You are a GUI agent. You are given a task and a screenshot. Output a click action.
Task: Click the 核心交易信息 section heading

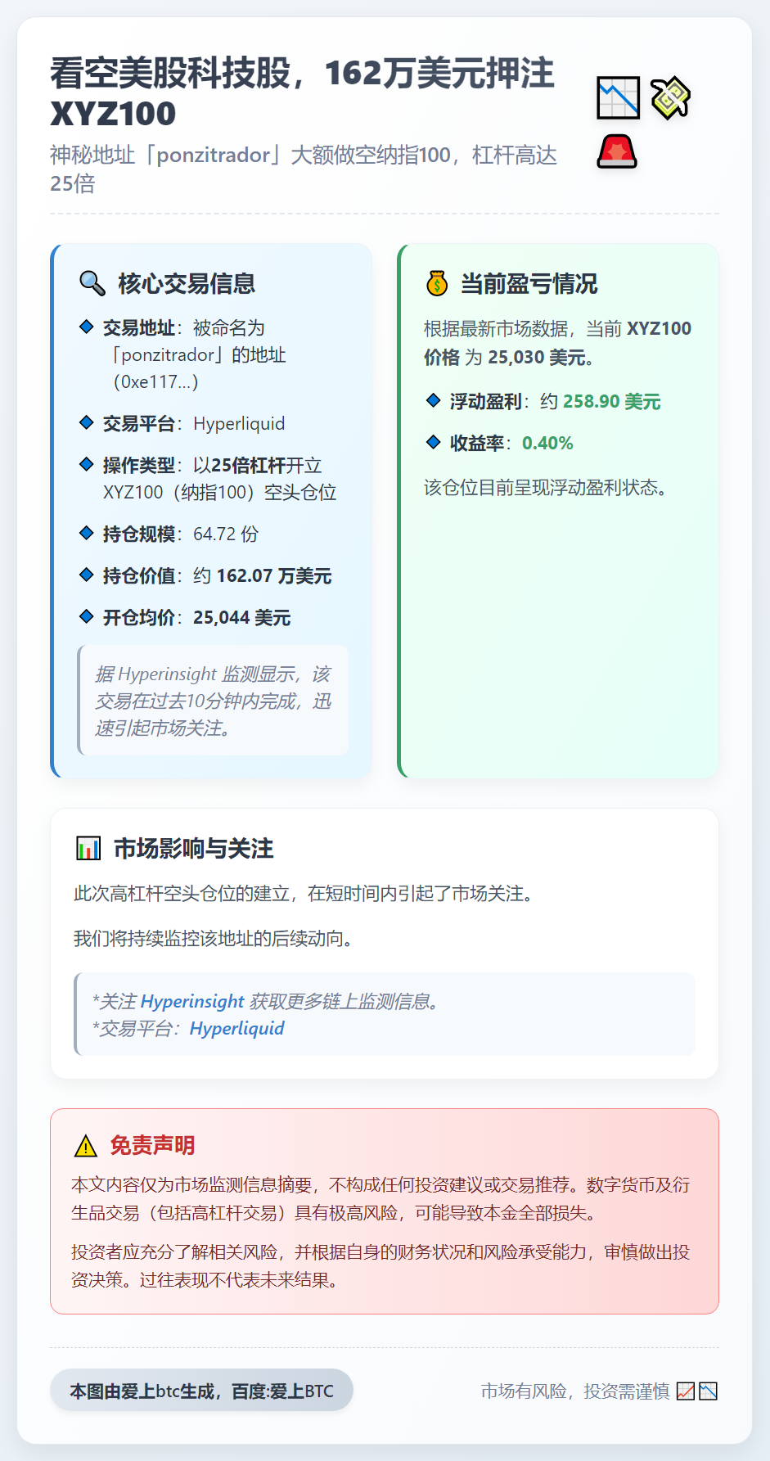[187, 283]
